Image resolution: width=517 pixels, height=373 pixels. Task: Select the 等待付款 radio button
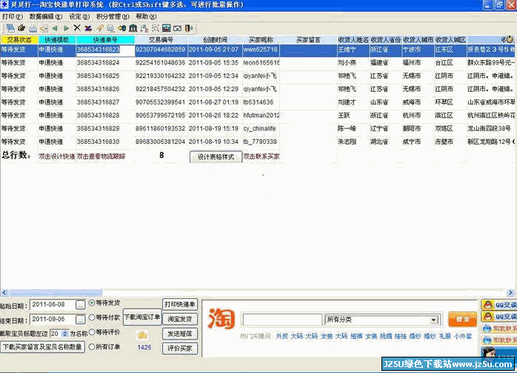(92, 317)
